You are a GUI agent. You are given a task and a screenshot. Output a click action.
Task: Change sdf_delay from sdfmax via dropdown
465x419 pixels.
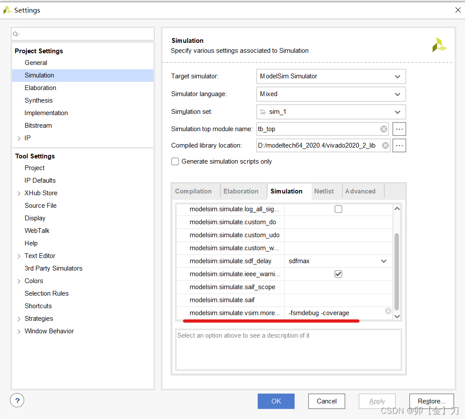click(x=383, y=261)
